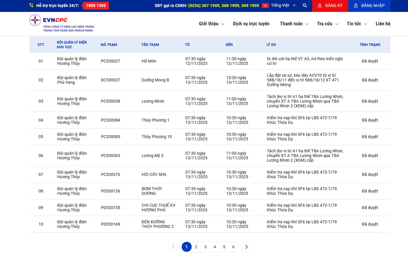The width and height of the screenshot is (408, 257).
Task: Open Dịch vụ trực tuyến menu item
Action: coord(251,24)
